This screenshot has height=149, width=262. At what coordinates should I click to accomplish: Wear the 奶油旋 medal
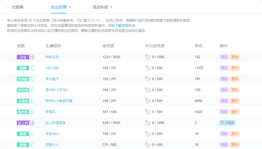coord(224,79)
